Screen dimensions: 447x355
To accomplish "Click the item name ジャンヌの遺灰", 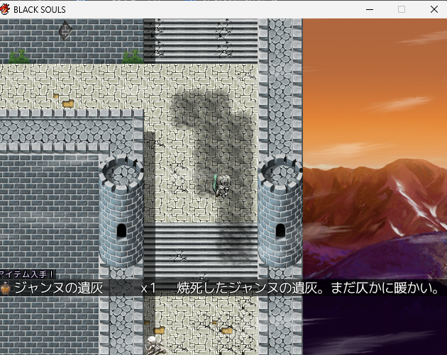I will (59, 288).
